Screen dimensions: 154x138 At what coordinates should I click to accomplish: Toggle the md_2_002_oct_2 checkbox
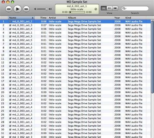[x=10, y=100]
